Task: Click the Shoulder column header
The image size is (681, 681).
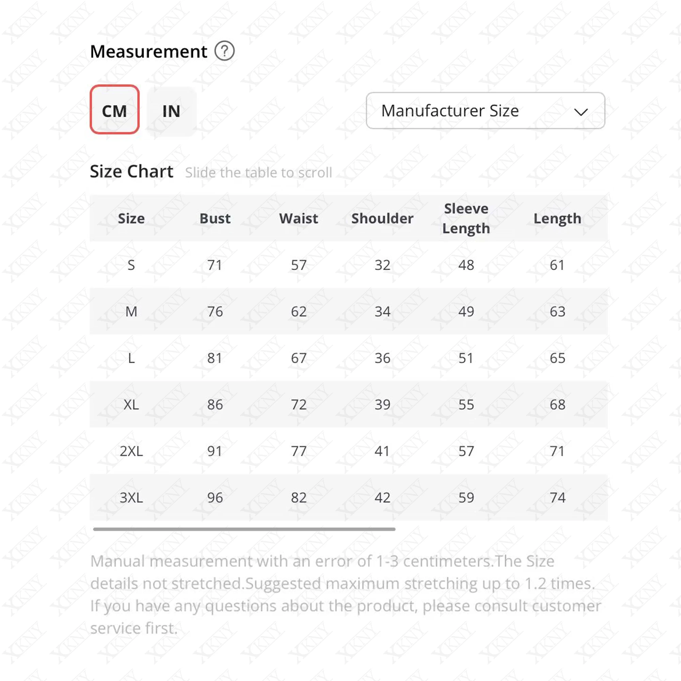Action: 382,219
